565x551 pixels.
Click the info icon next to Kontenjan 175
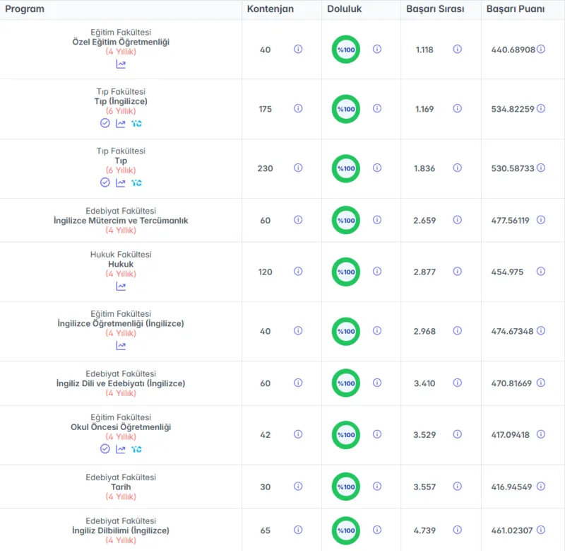pyautogui.click(x=298, y=108)
